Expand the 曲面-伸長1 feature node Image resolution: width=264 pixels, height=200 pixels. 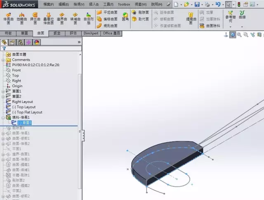(3, 133)
